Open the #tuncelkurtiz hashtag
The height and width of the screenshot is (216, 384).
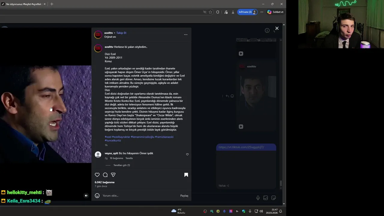coord(113,140)
